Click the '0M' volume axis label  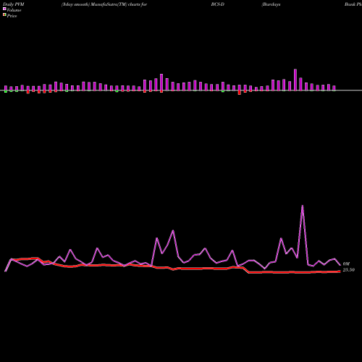[x=346, y=264]
